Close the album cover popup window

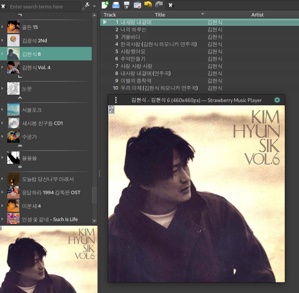point(277,100)
